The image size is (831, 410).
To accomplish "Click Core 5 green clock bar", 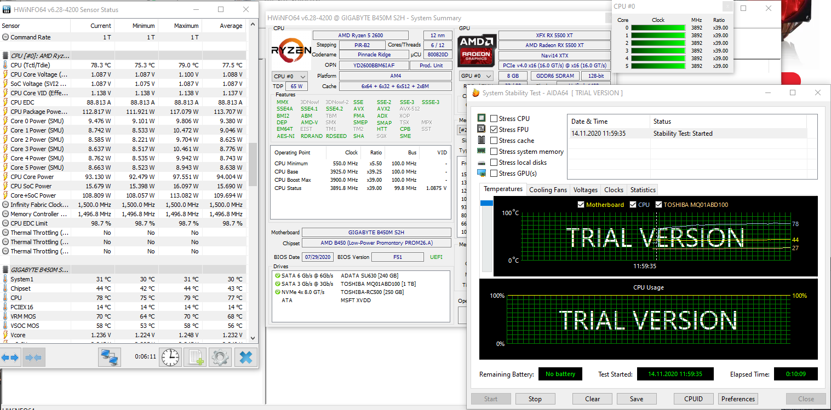I will (x=658, y=66).
